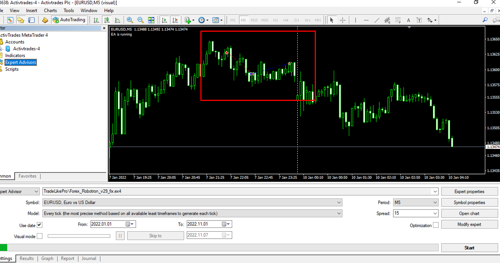Click the Expert properties button
The width and height of the screenshot is (500, 263).
(469, 191)
